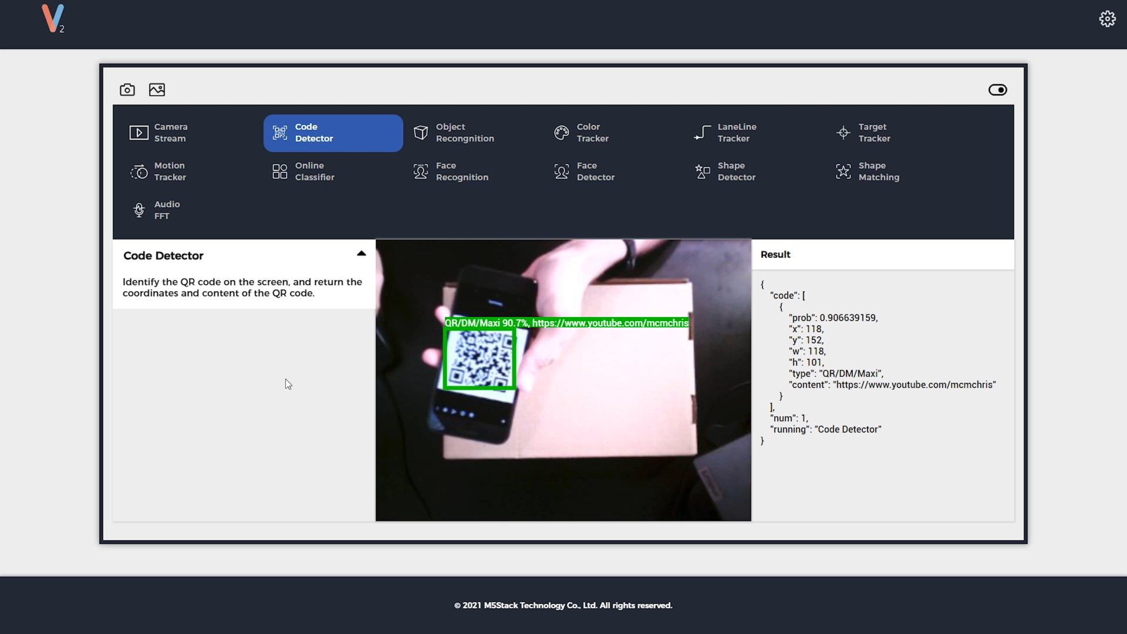Click the "prob": 0.906639159 value

coord(833,318)
